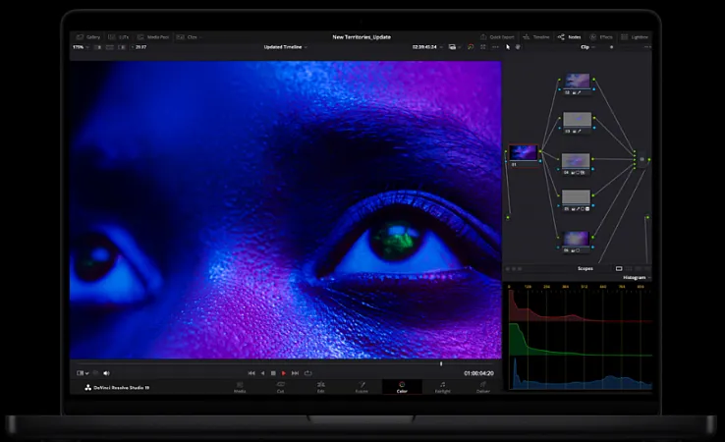The image size is (725, 442).
Task: Open the LUTs panel
Action: pyautogui.click(x=120, y=36)
